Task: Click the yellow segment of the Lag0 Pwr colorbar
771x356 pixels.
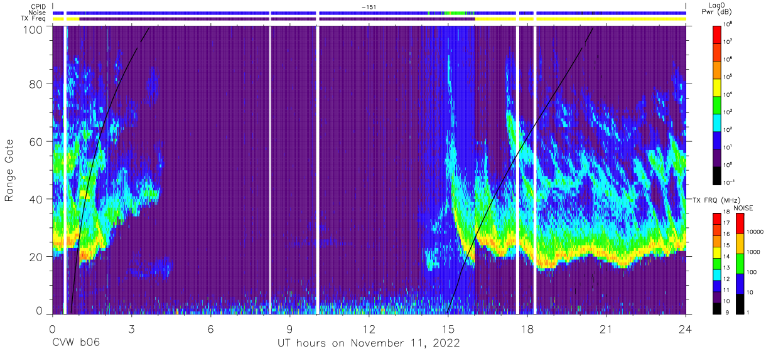Action: (717, 86)
